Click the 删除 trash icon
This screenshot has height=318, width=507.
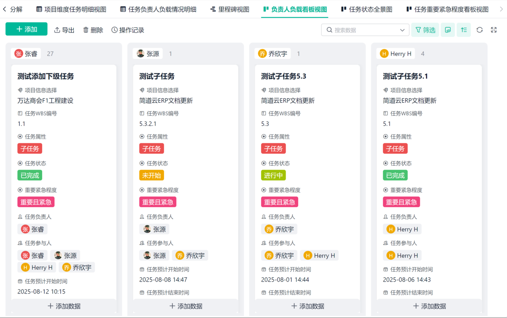[86, 30]
